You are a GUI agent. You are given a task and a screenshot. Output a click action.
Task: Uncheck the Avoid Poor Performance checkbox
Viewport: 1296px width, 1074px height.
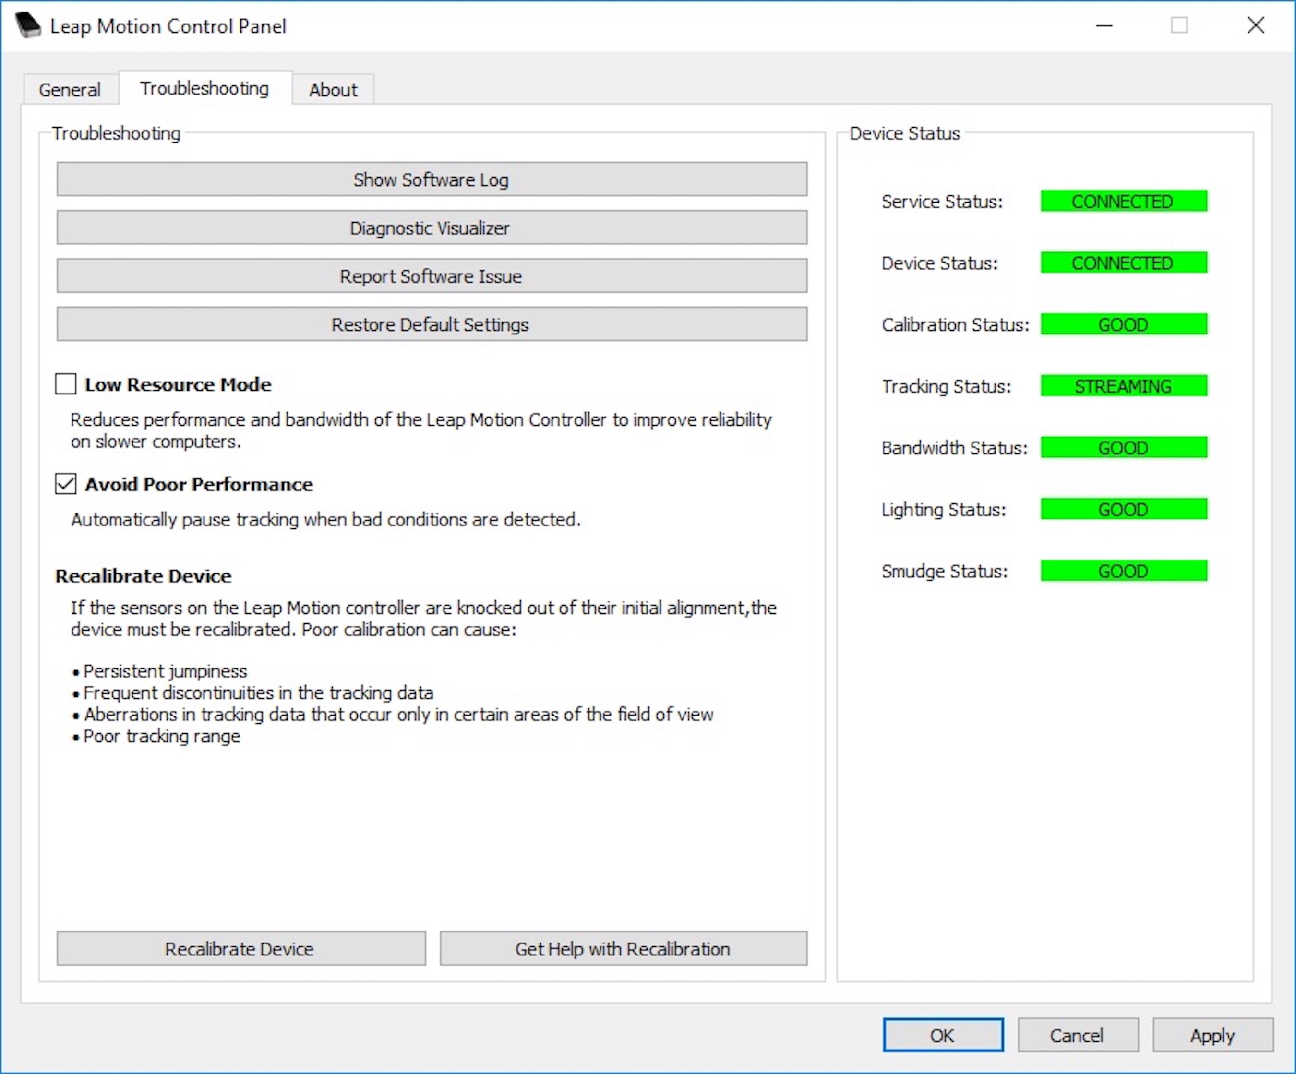[66, 484]
